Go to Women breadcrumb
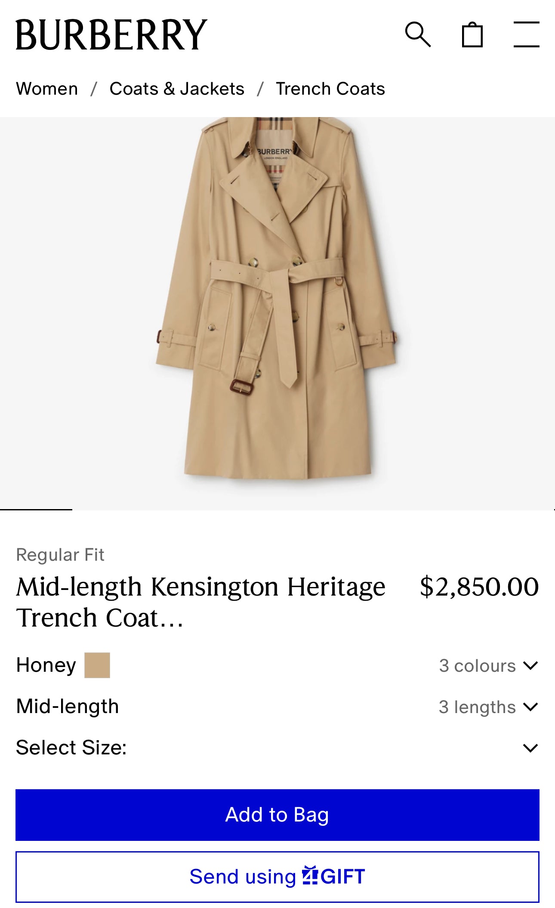Viewport: 555px width, 908px height. pyautogui.click(x=47, y=89)
